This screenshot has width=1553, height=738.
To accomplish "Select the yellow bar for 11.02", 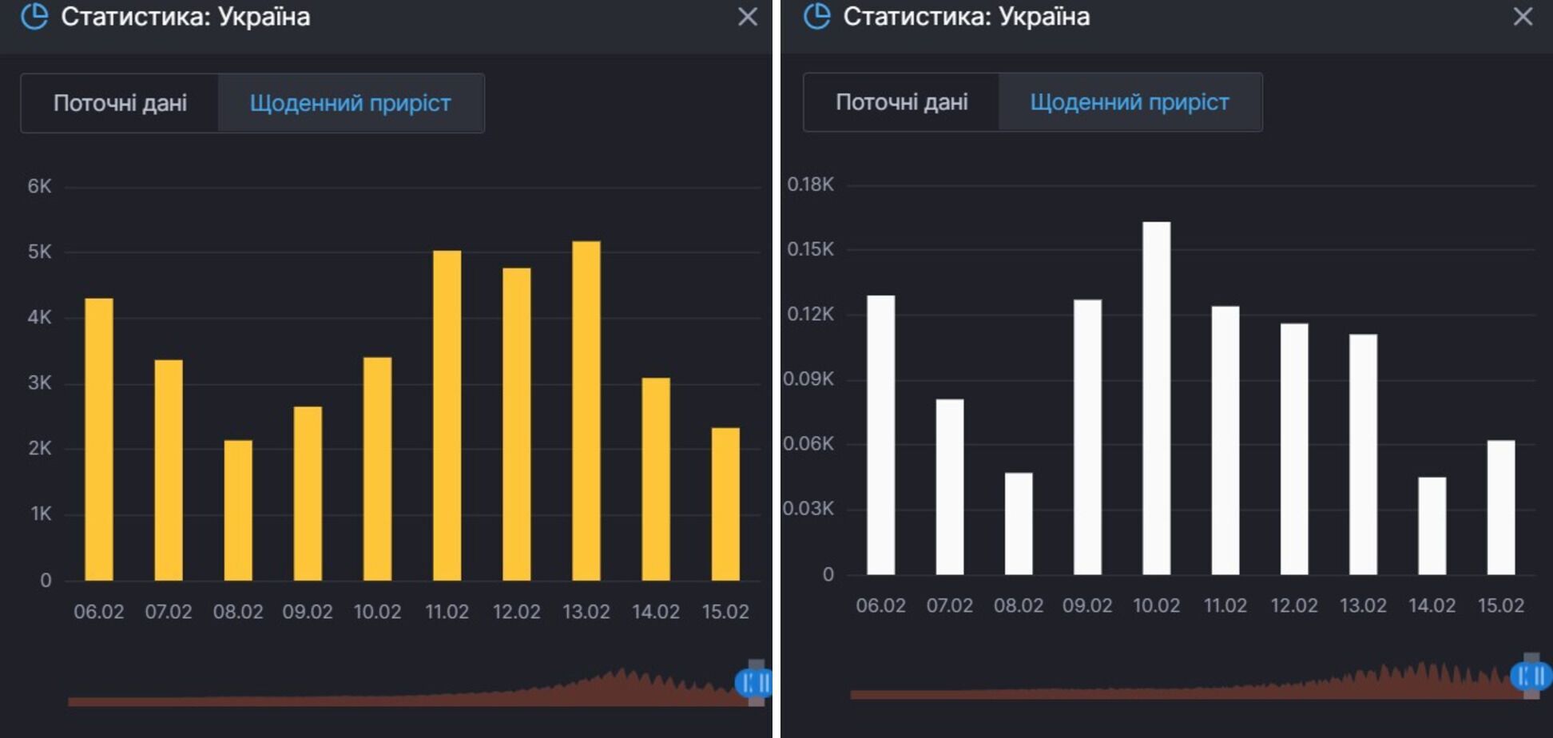I will [x=447, y=415].
